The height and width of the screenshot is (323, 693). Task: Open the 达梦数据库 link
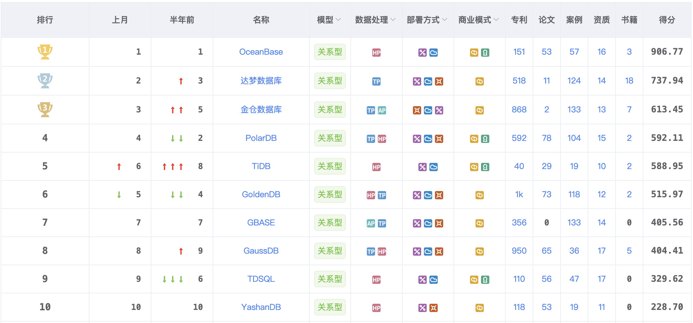[261, 81]
